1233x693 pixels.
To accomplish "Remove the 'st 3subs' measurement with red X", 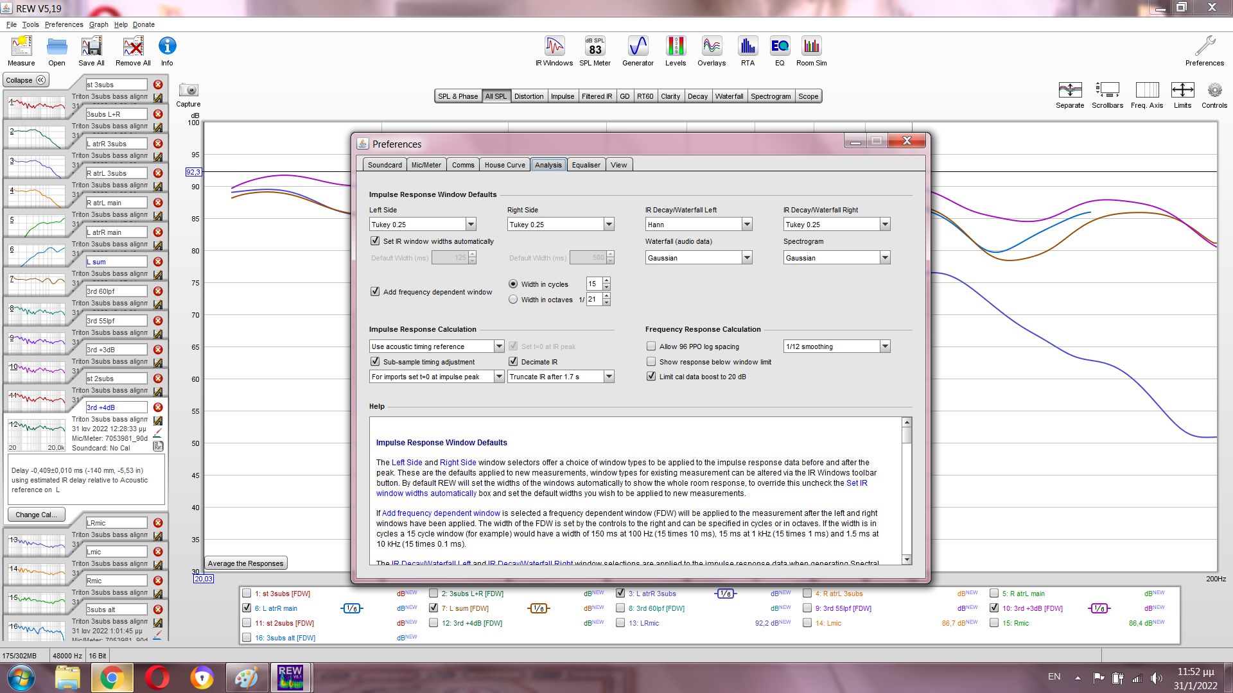I will pos(158,85).
